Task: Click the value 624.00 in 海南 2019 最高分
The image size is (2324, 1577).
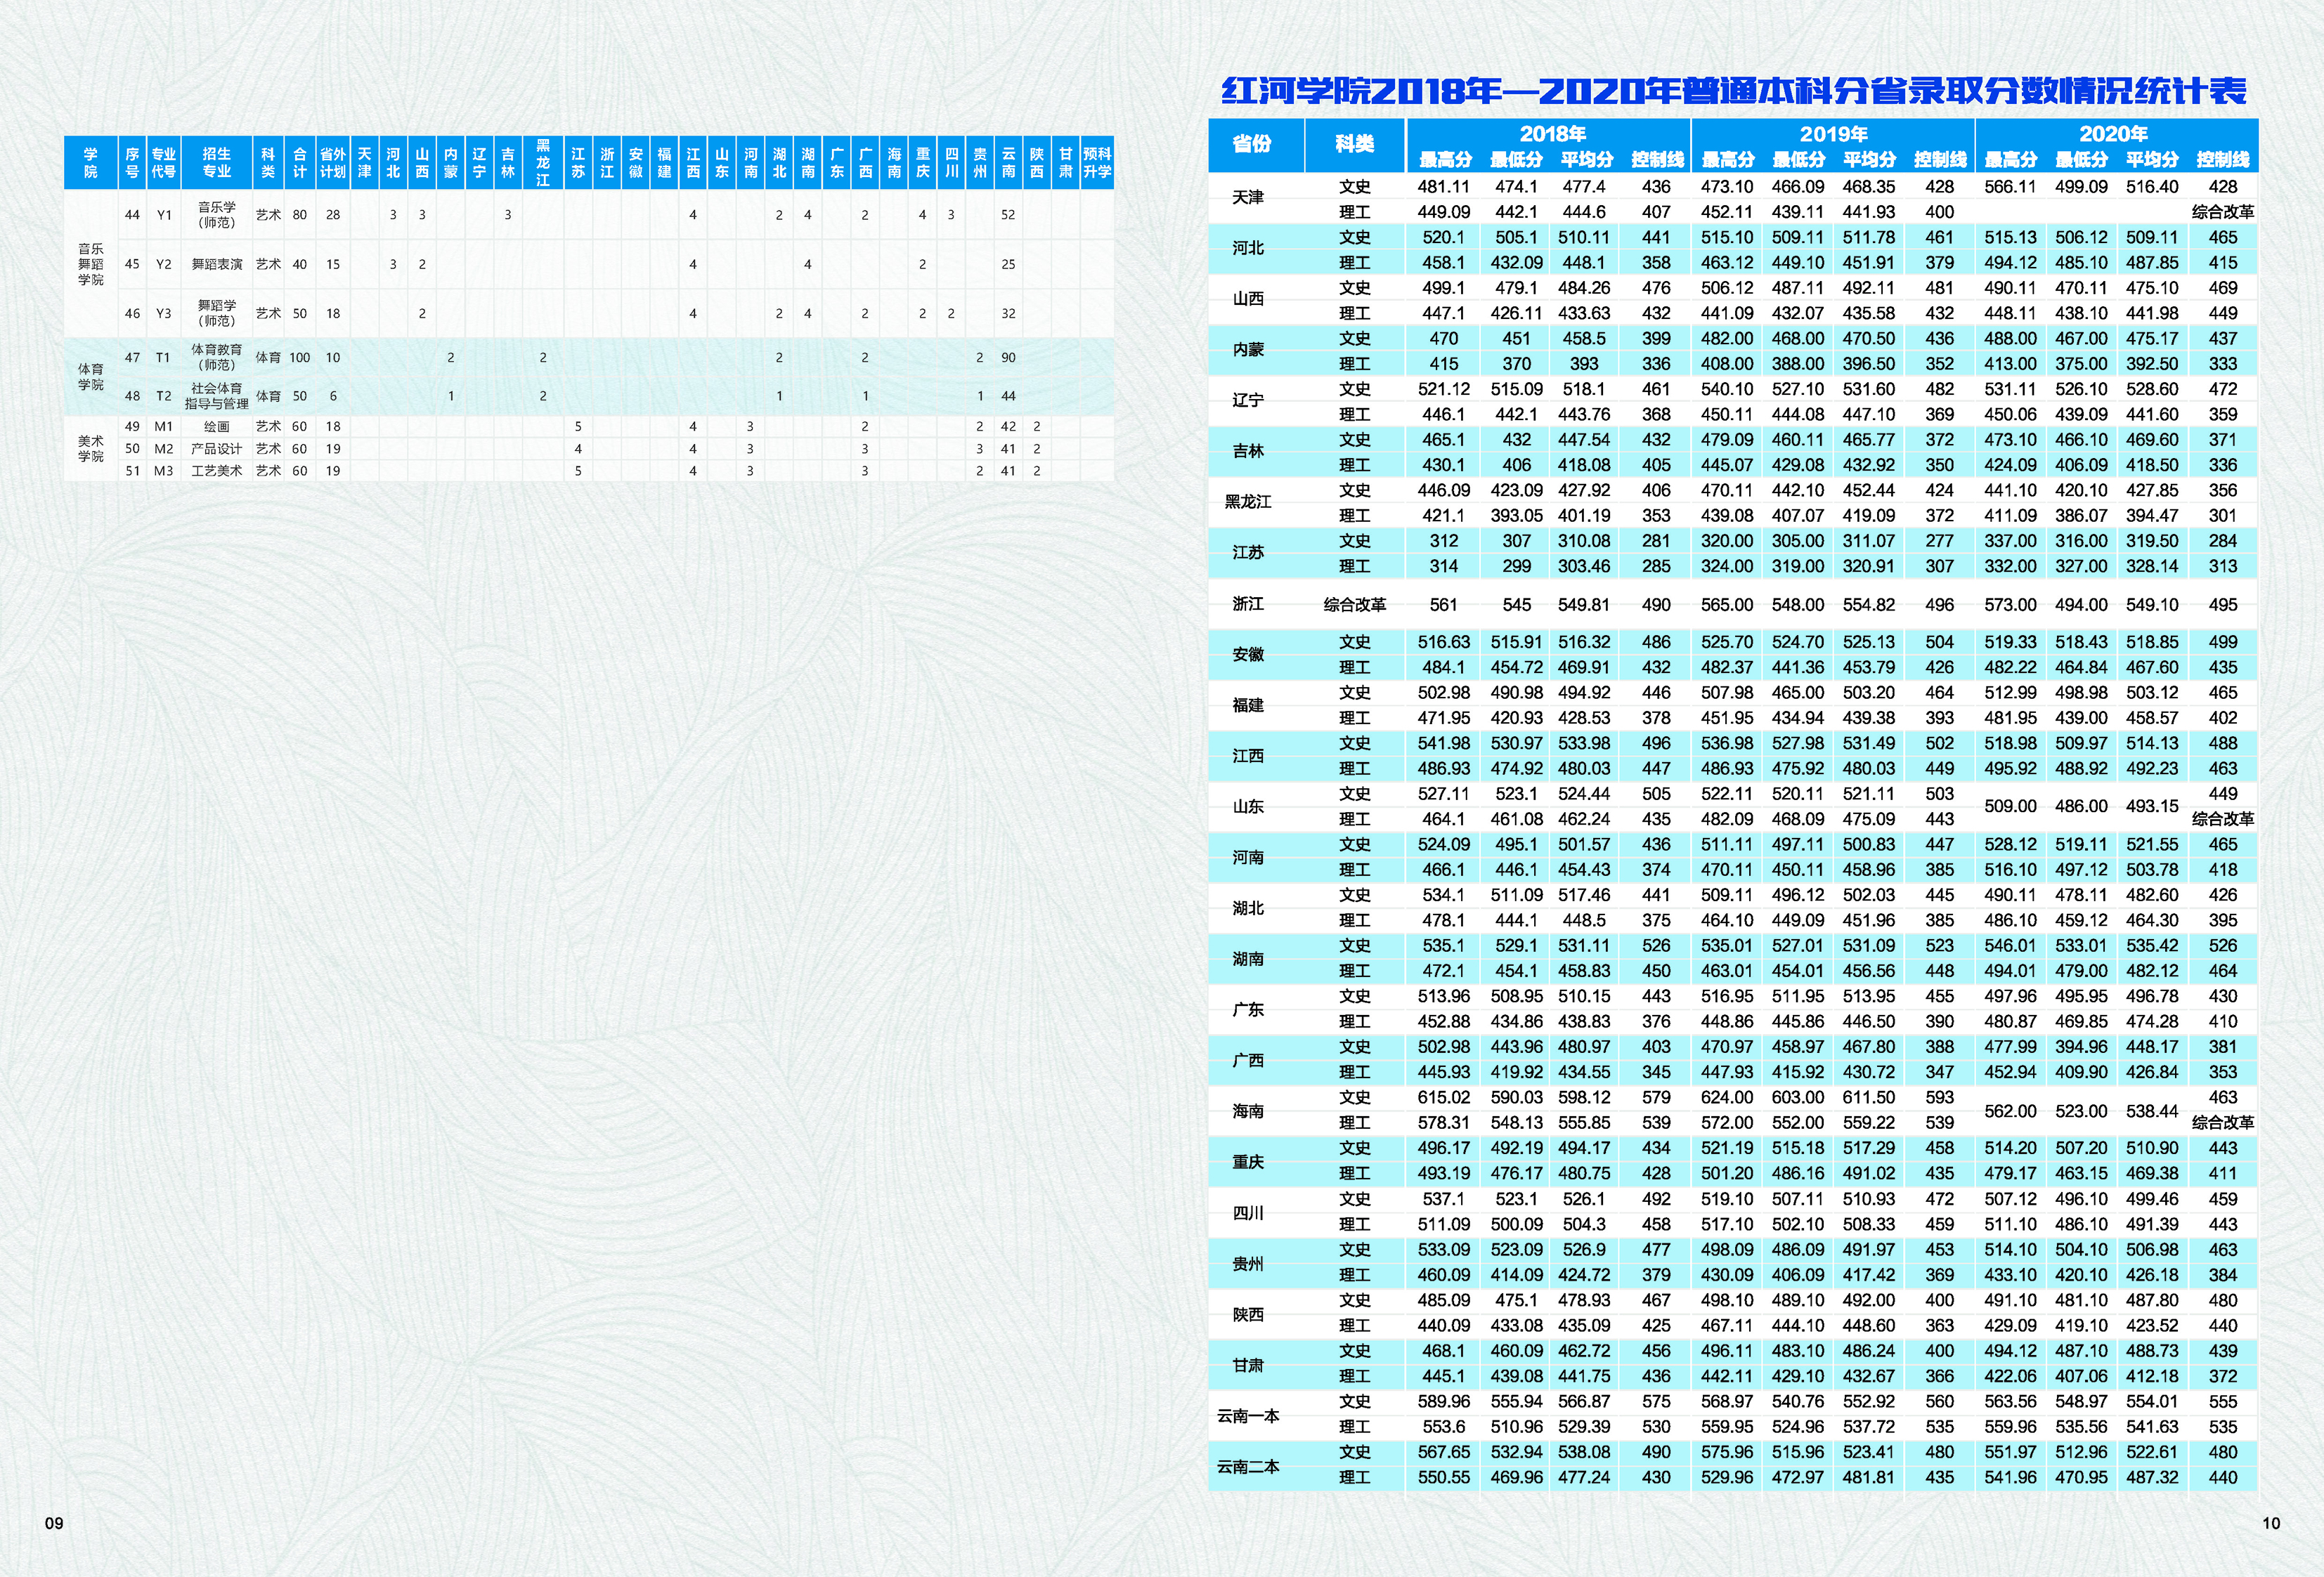Action: [x=1727, y=1097]
